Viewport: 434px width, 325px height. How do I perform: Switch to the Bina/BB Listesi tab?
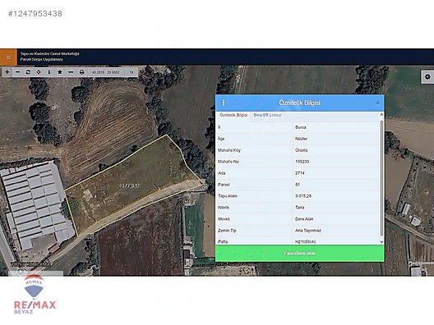pyautogui.click(x=267, y=115)
